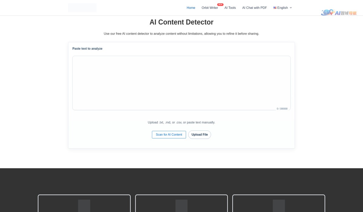The height and width of the screenshot is (212, 363).
Task: Navigate to AI Chat with PDF
Action: 254,8
